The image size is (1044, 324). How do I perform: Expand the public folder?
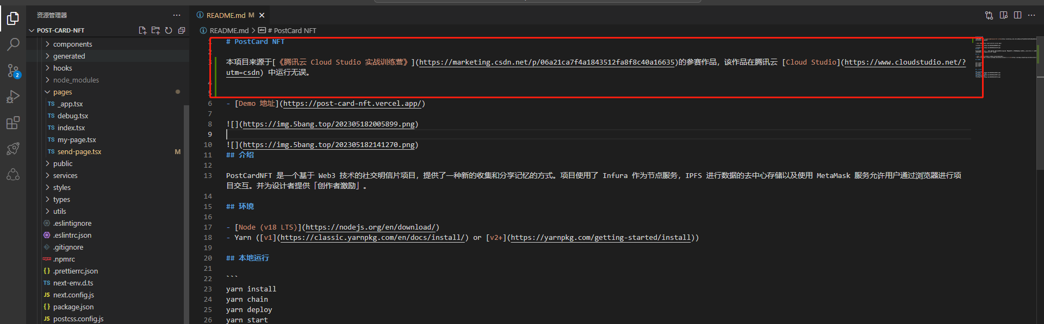63,163
